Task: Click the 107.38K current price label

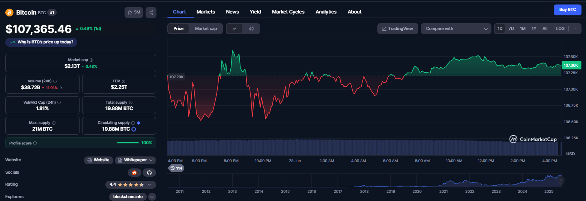Action: point(571,65)
